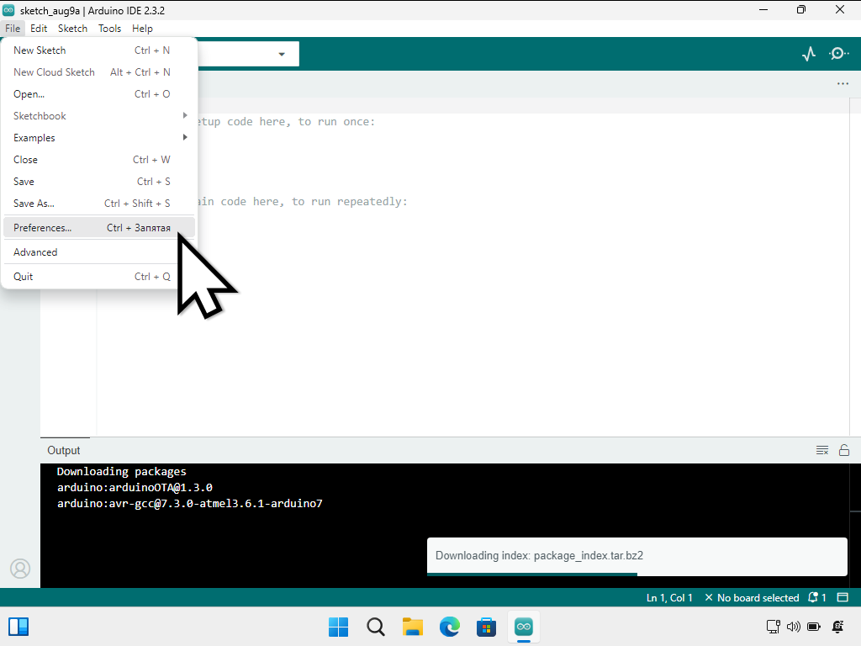Image resolution: width=861 pixels, height=646 pixels.
Task: Open the Serial Plotter
Action: point(808,54)
